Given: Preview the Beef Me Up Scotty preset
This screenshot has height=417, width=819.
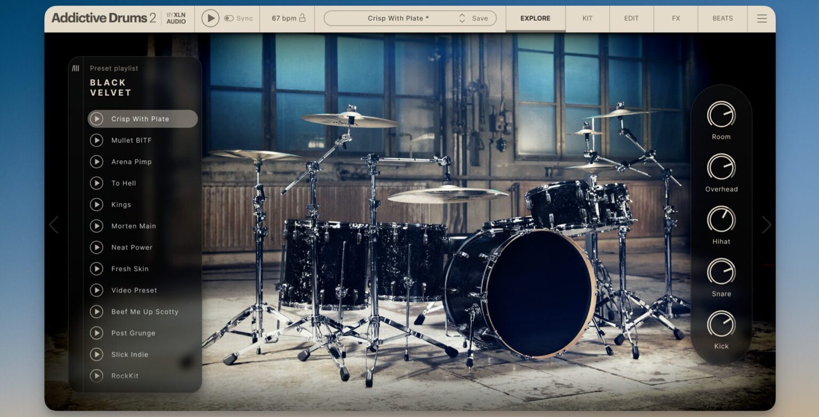Looking at the screenshot, I should (97, 312).
